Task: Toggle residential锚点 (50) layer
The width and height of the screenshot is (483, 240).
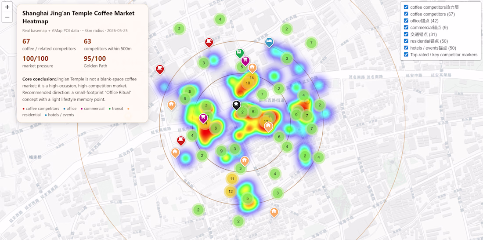Action: pyautogui.click(x=406, y=41)
